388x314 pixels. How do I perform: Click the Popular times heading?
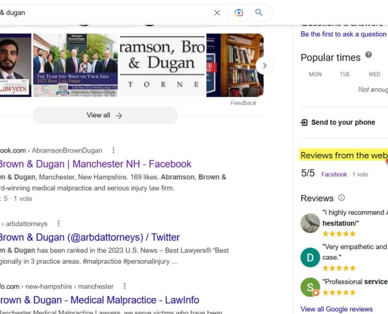[x=330, y=58]
